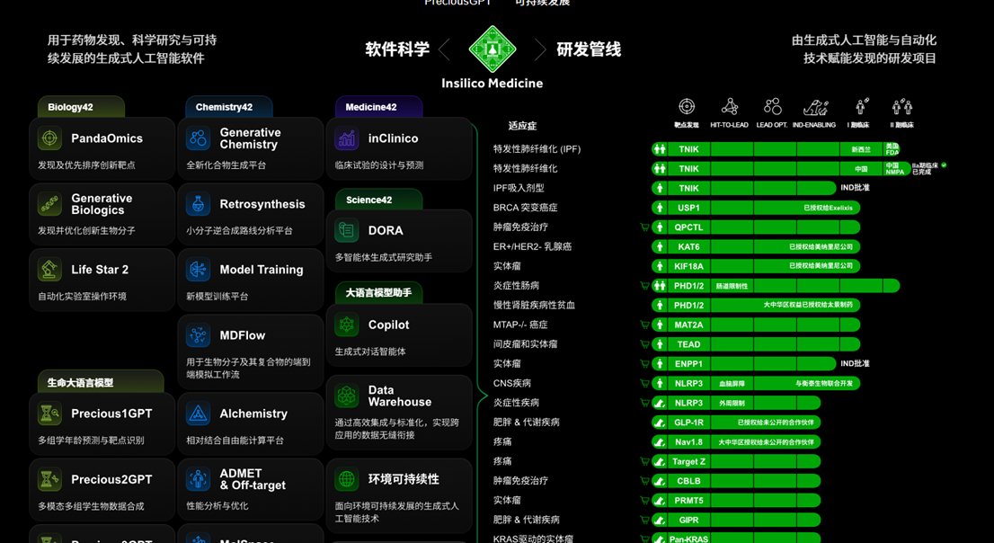Click the ER+/HER2- 乳腺癌 indication
This screenshot has height=543, width=994.
pyautogui.click(x=532, y=246)
